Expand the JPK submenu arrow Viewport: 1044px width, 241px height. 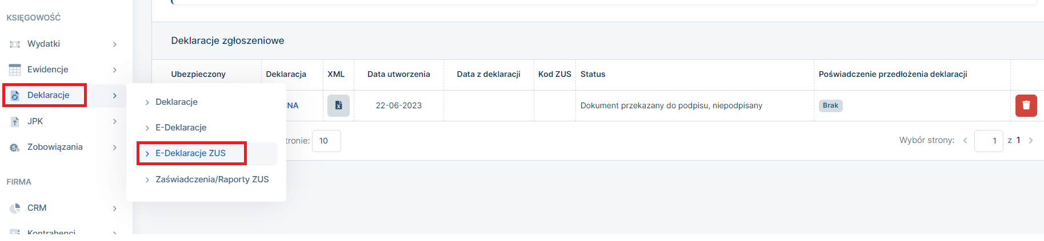(115, 121)
